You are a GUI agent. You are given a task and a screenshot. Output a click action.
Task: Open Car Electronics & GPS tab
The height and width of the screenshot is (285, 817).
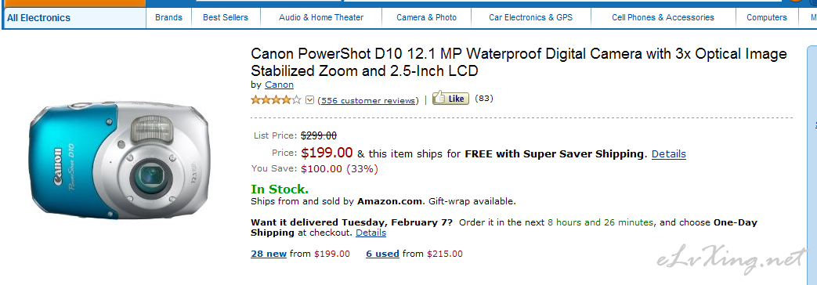[530, 18]
